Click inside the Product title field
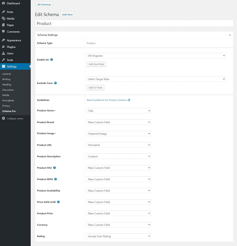Image resolution: width=237 pixels, height=246 pixels. (x=133, y=23)
